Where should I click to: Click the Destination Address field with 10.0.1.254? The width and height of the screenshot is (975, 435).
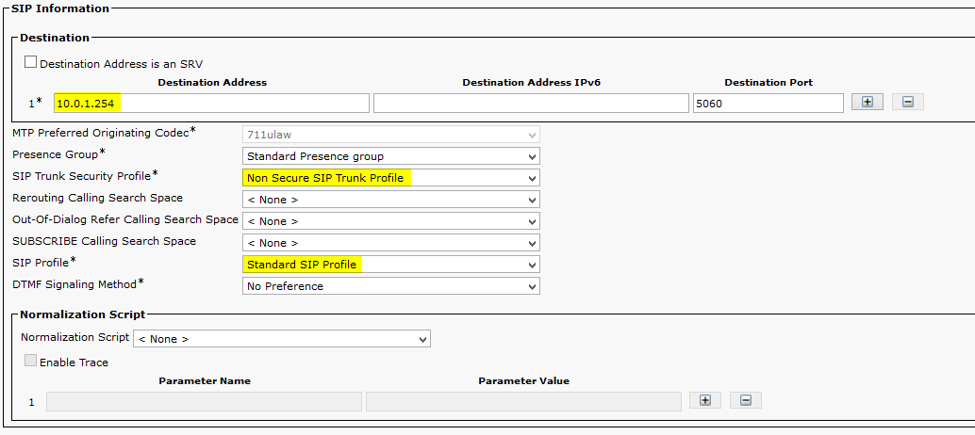(x=211, y=104)
